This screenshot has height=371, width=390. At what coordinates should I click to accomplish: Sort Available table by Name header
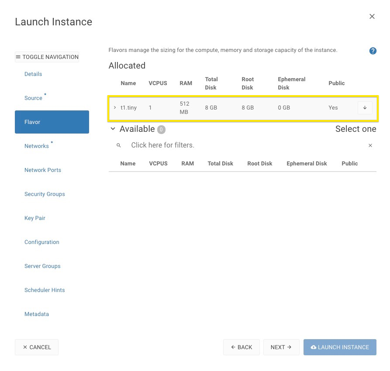(128, 164)
